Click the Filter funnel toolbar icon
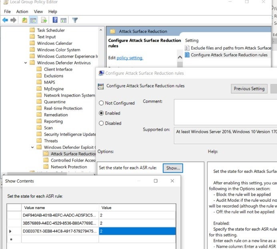Viewport: 277px width, 249px height. click(x=75, y=20)
